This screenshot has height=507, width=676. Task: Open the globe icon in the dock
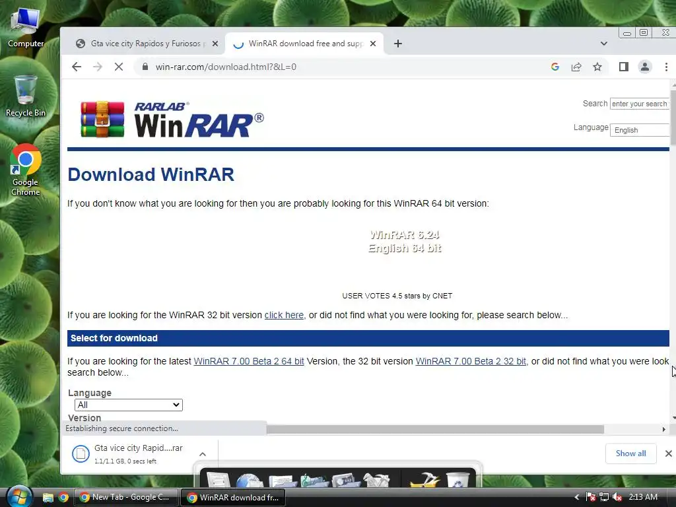[x=250, y=481]
